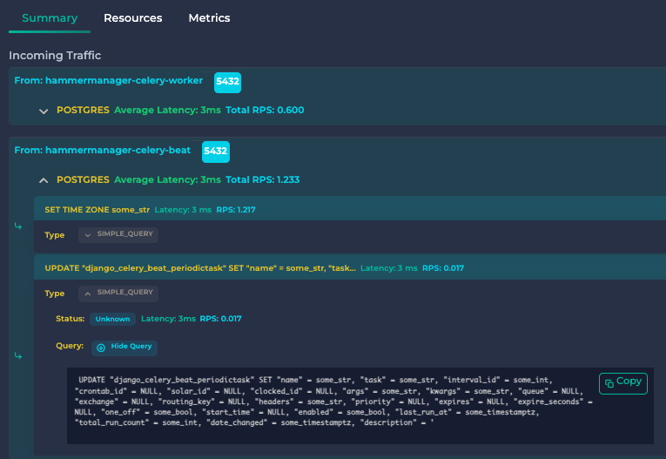This screenshot has width=666, height=459.
Task: Open the Metrics tab
Action: 210,17
